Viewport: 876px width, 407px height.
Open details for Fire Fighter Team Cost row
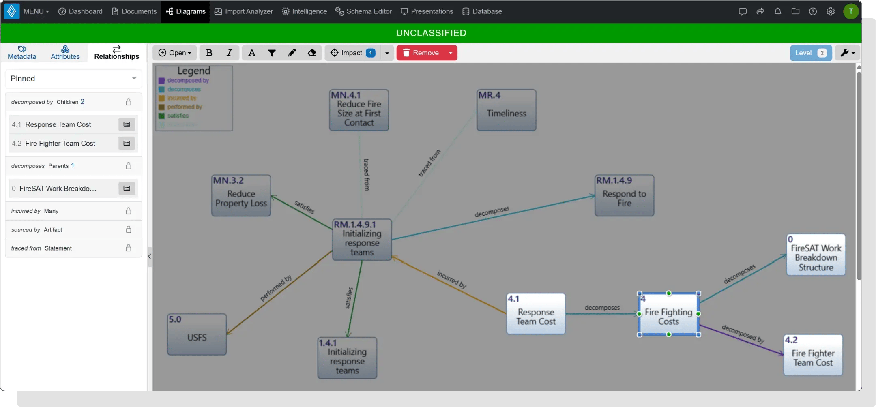pyautogui.click(x=127, y=143)
